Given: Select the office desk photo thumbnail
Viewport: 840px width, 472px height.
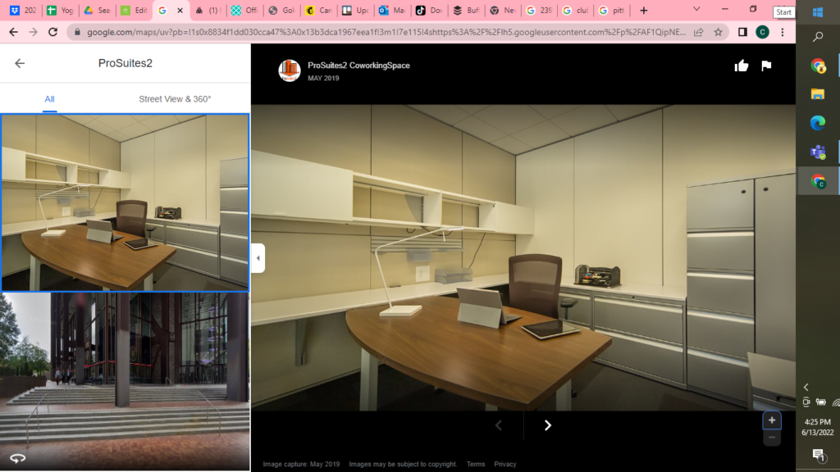Looking at the screenshot, I should (x=125, y=202).
